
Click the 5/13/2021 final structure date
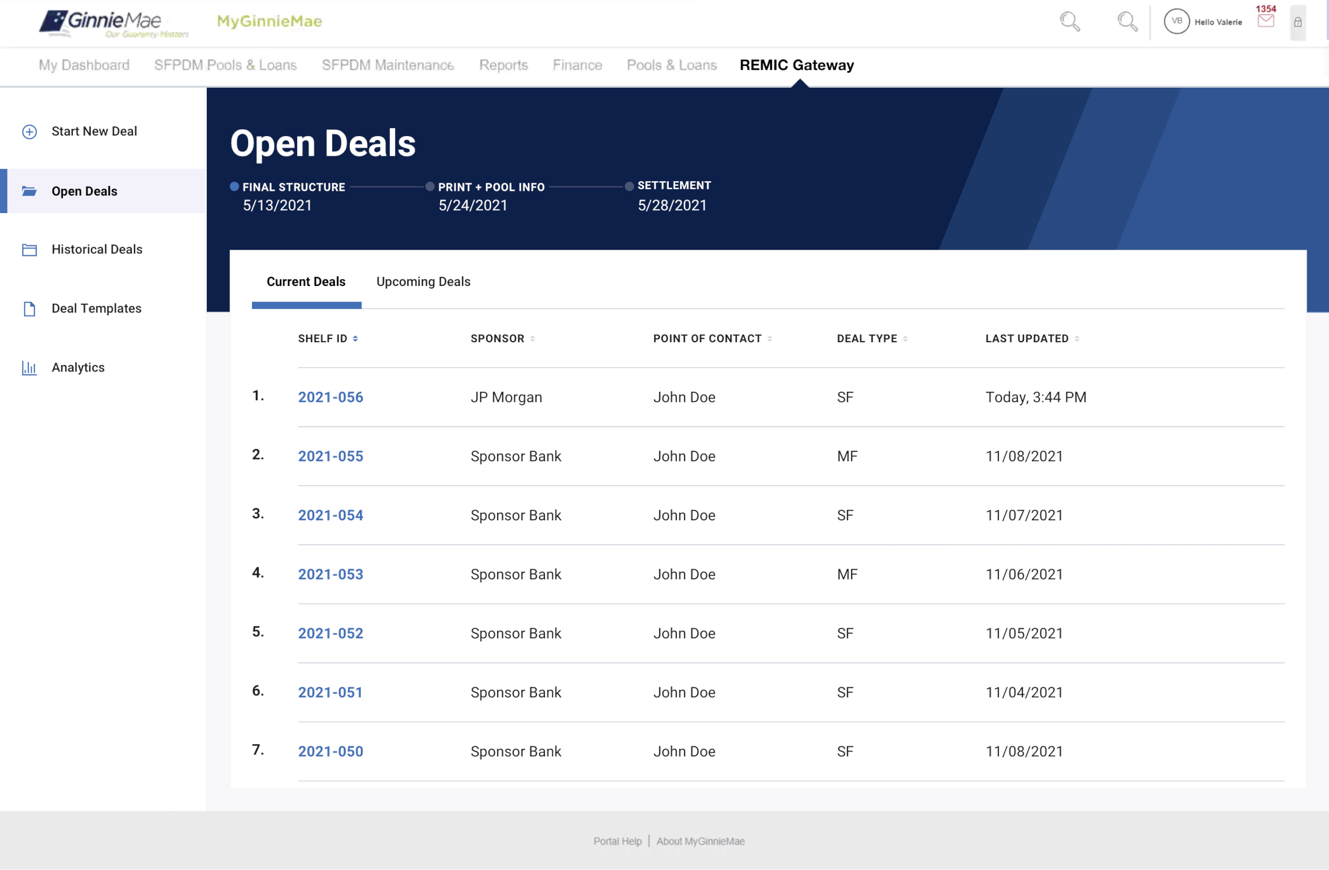tap(277, 206)
